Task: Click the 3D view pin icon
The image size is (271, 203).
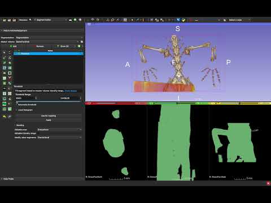Action: pyautogui.click(x=89, y=24)
